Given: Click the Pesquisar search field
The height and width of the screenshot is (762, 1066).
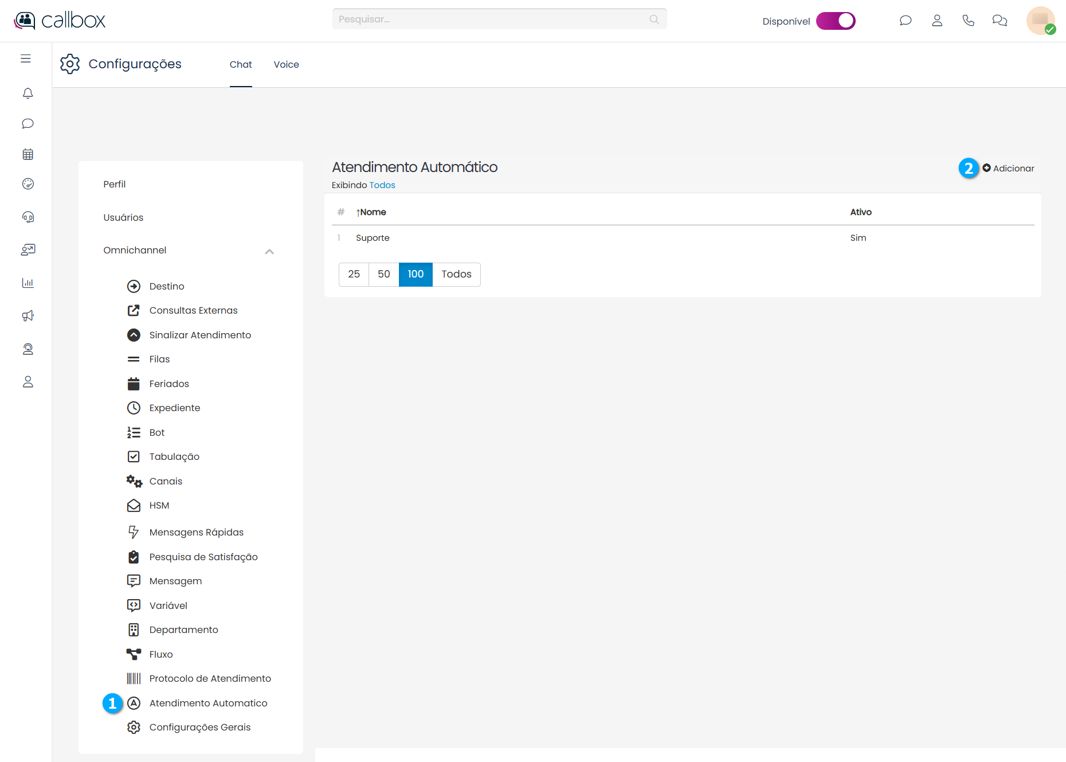Looking at the screenshot, I should pyautogui.click(x=493, y=19).
